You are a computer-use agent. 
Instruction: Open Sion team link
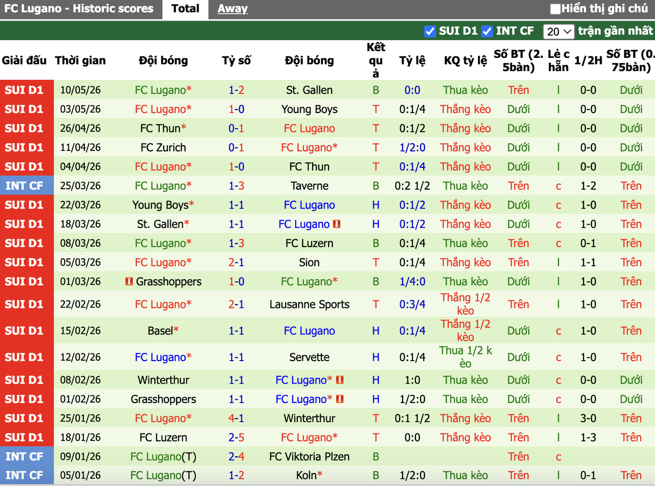(x=310, y=262)
